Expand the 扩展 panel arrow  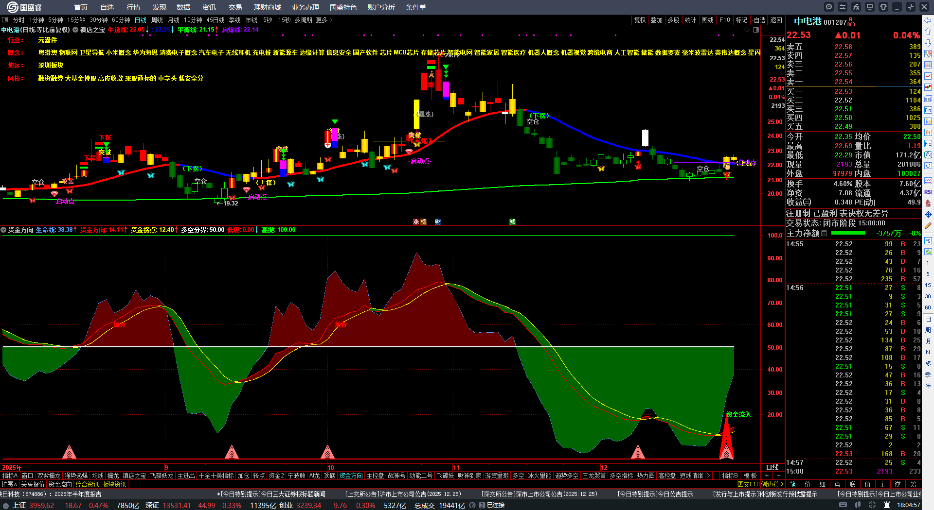click(x=9, y=484)
